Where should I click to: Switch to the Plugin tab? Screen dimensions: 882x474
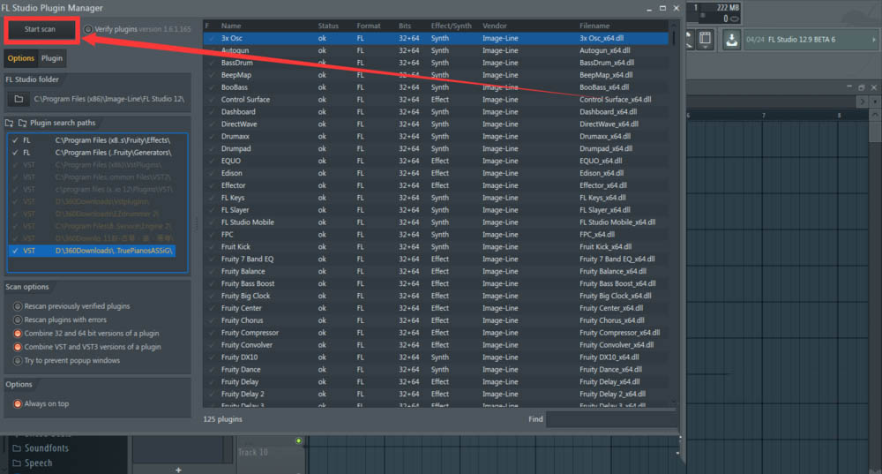52,58
